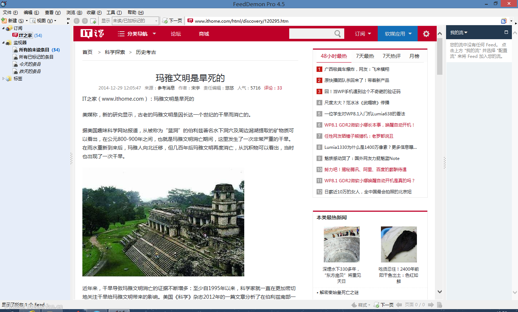This screenshot has width=518, height=312.
Task: Open the 未读/已加标记的 display filter dropdown
Action: 135,21
